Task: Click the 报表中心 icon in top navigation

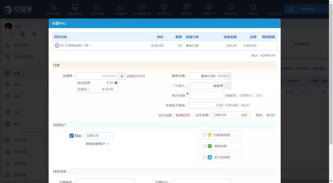Action: point(208,7)
